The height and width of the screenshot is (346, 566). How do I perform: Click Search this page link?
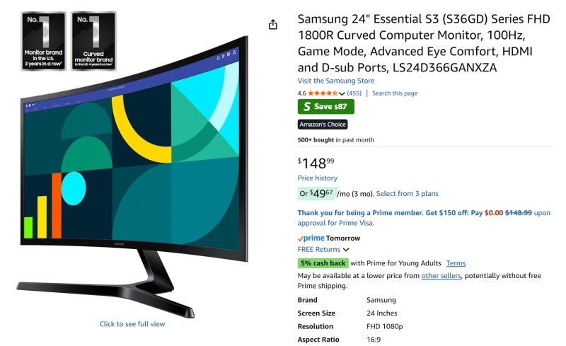point(395,93)
